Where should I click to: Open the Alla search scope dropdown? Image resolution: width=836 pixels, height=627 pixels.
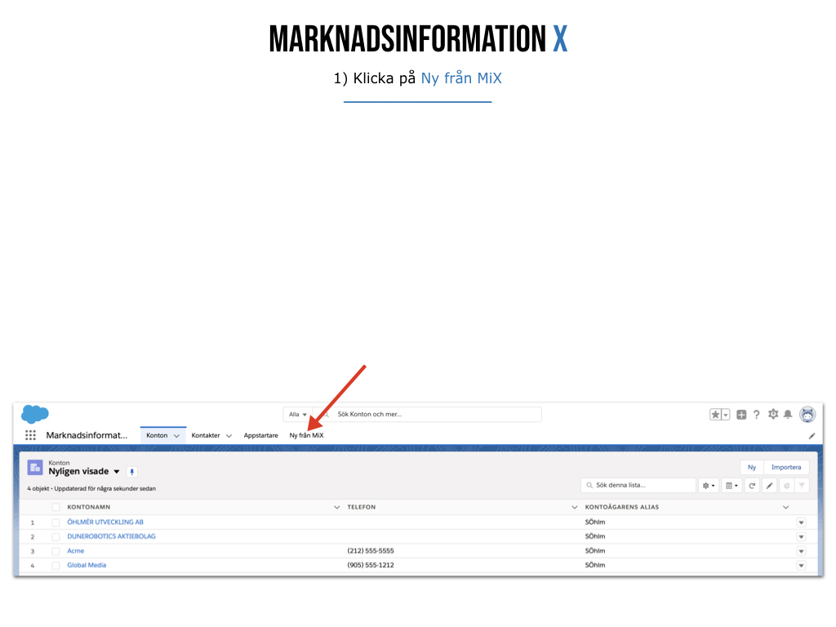pyautogui.click(x=298, y=415)
